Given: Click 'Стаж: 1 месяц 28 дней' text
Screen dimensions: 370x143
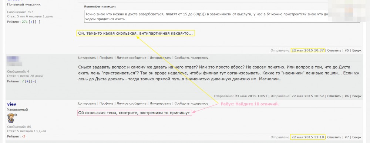Looking at the screenshot, I should click(25, 76).
